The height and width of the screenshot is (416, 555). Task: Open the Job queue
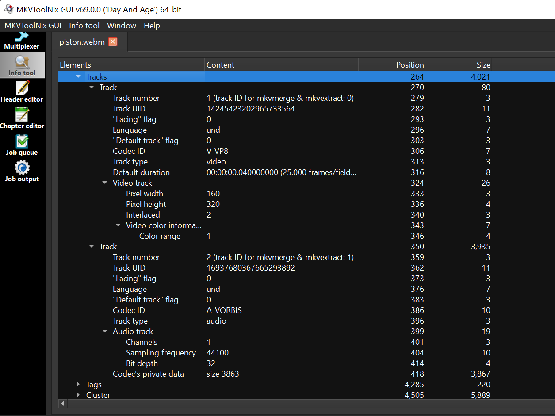coord(22,145)
